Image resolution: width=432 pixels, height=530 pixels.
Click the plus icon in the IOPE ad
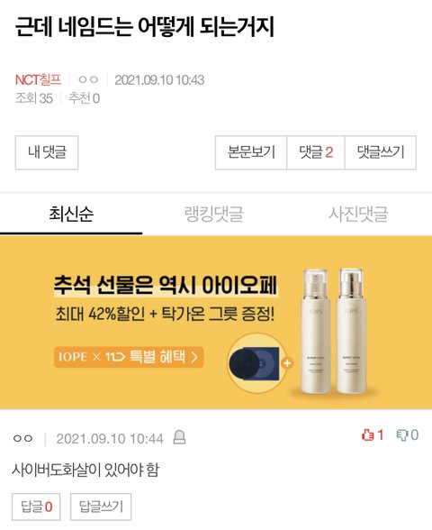coord(287,363)
